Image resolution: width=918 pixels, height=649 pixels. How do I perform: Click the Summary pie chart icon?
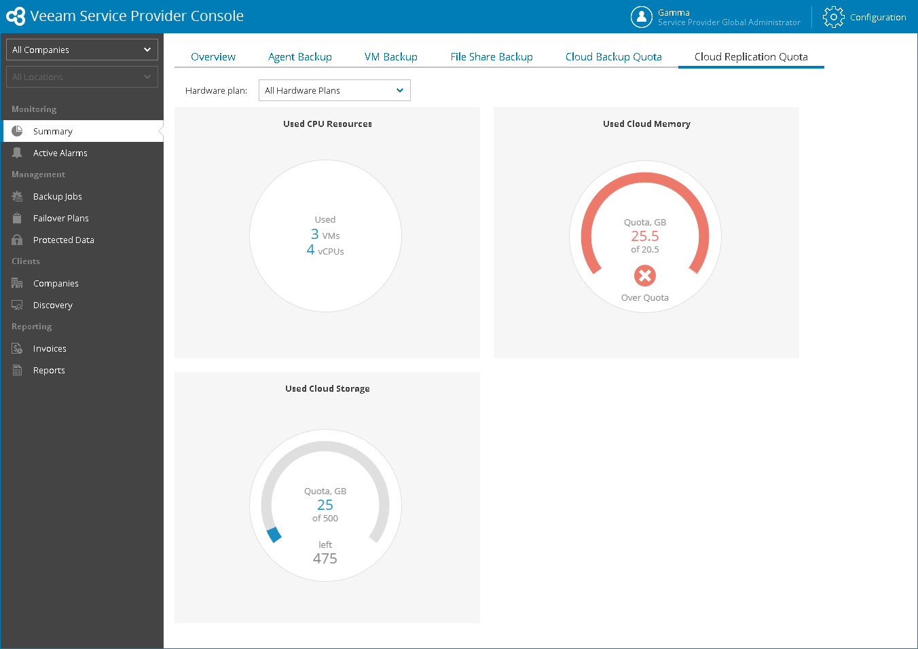click(17, 131)
